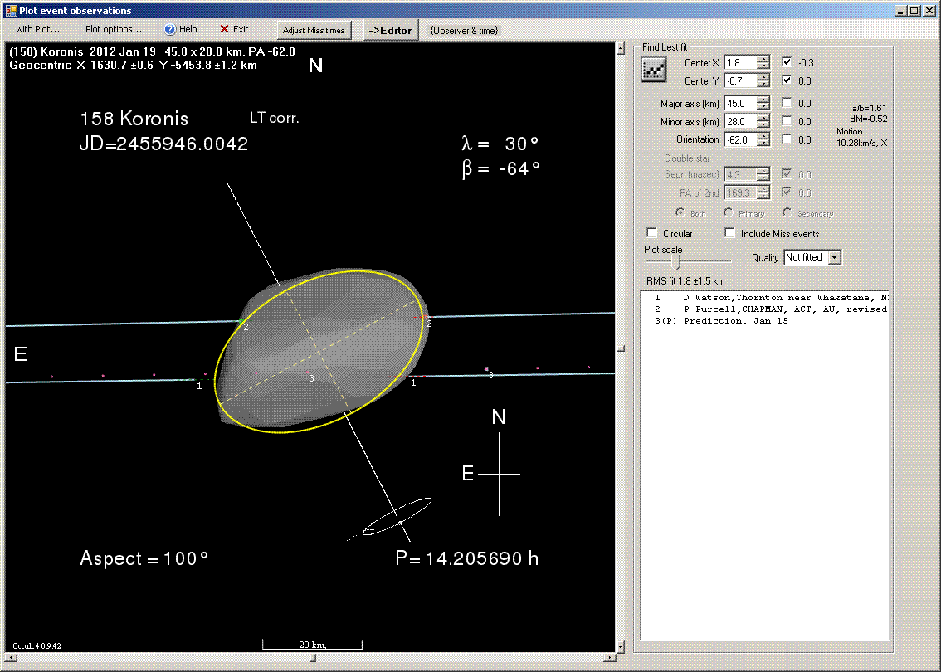Open the Quality dropdown

(834, 257)
